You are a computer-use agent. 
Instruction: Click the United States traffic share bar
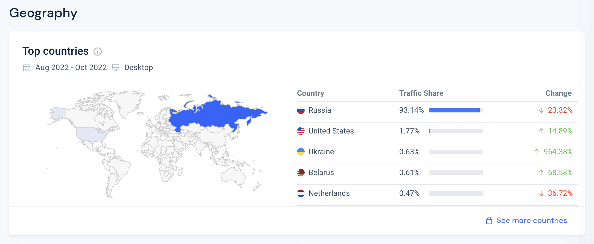point(456,131)
